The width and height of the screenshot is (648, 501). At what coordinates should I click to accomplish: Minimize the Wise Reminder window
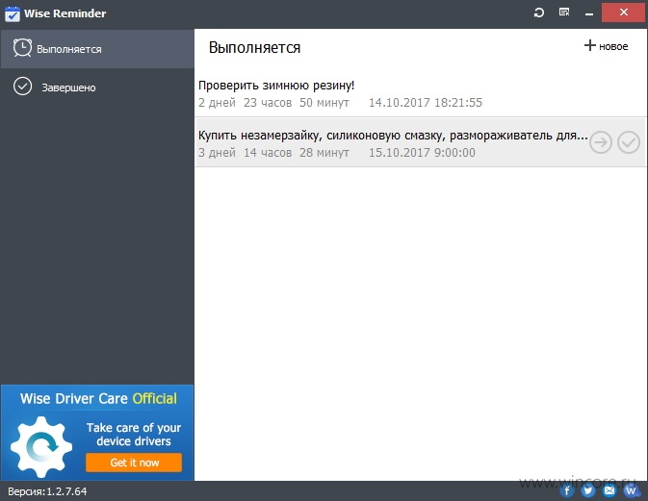pyautogui.click(x=589, y=13)
